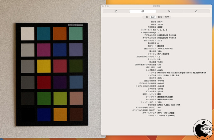Image resolution: width=214 pixels, height=140 pixels.
Task: Open the General Info document icon tab
Action: click(116, 11)
